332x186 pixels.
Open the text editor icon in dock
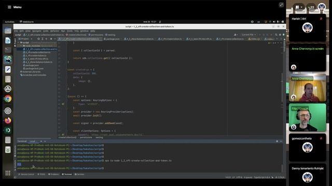tap(8, 69)
